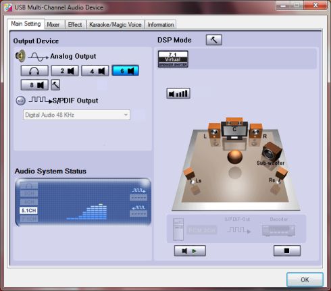Start the speaker test playback
331x291 pixels.
point(190,250)
